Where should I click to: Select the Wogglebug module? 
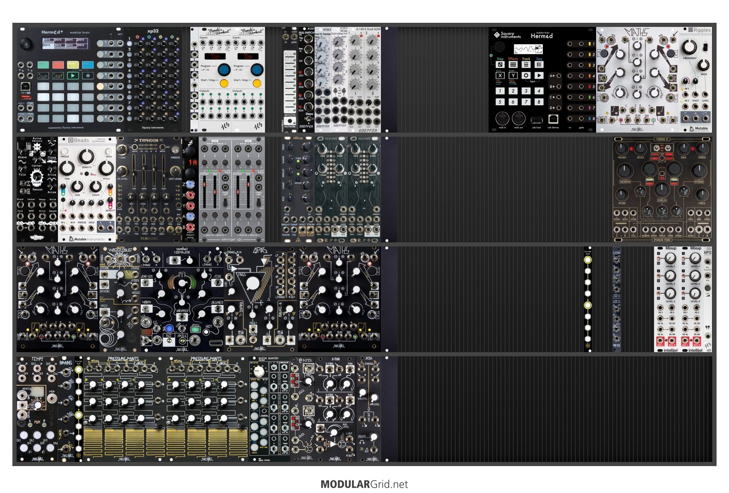(x=120, y=299)
